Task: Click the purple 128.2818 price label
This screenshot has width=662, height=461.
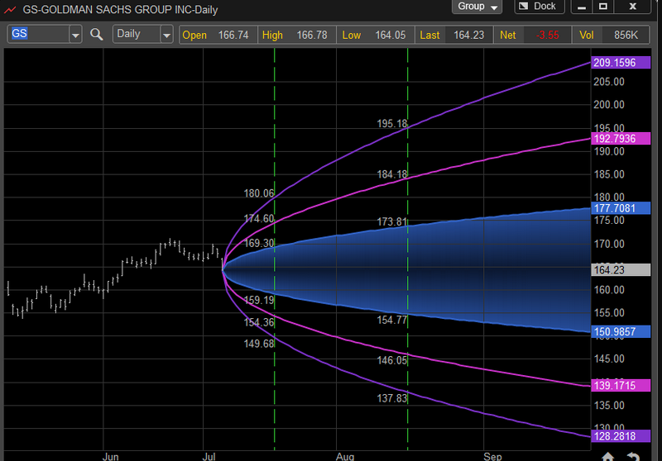Action: click(x=621, y=436)
